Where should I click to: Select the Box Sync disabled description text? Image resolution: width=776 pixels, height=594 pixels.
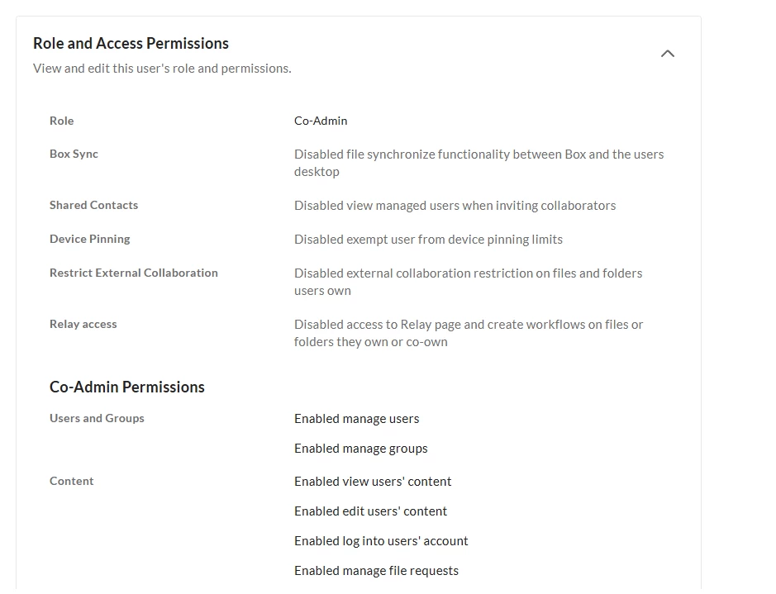pos(479,163)
